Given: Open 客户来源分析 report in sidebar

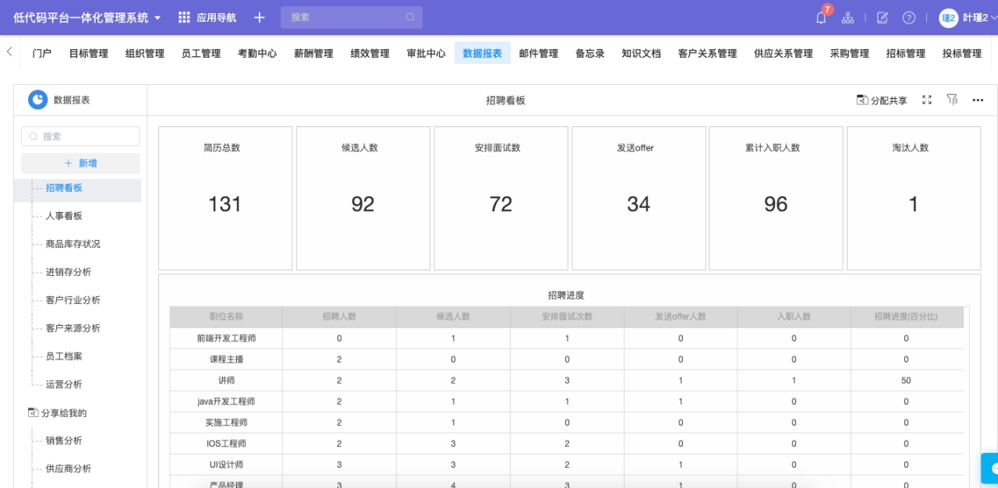Looking at the screenshot, I should (x=73, y=328).
